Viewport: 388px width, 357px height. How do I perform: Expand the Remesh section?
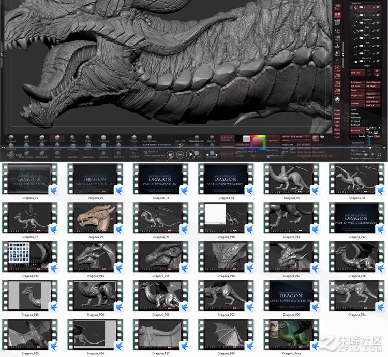(x=356, y=117)
